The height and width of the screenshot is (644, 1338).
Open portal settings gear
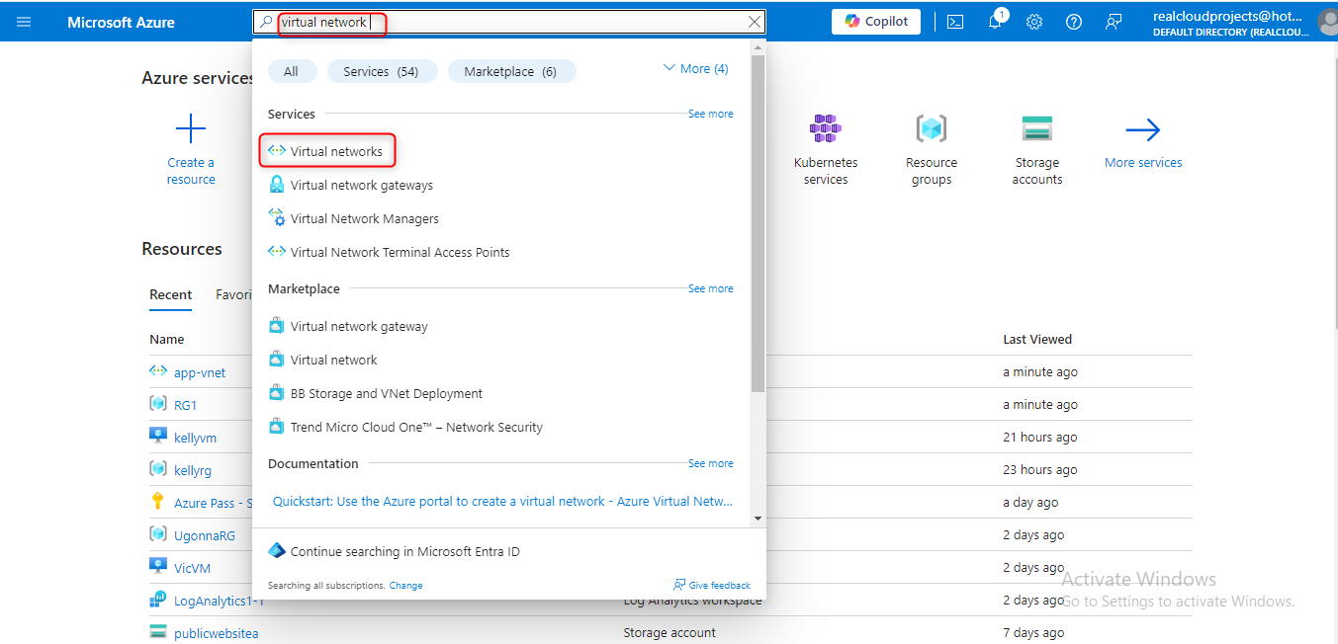click(1034, 22)
